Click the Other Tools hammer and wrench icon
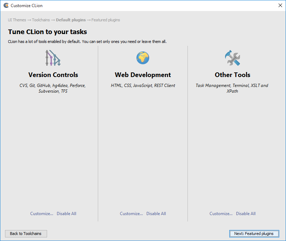Screen dimensions: 286x241 click(232, 57)
